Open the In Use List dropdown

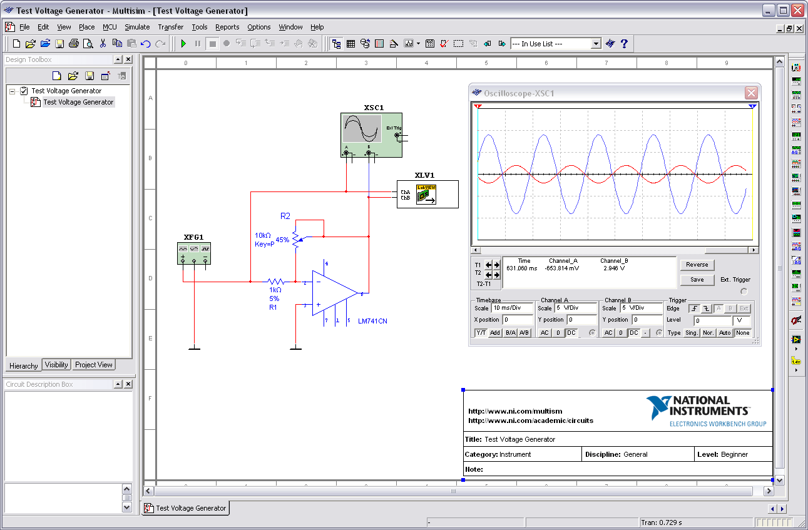[596, 44]
